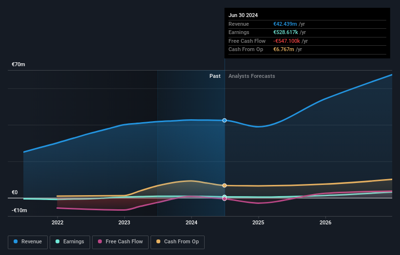Image resolution: width=400 pixels, height=255 pixels.
Task: Select the 2022 x-axis label
Action: pyautogui.click(x=57, y=222)
